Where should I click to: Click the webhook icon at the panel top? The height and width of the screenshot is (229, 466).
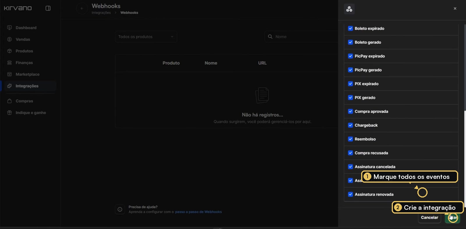(x=349, y=9)
